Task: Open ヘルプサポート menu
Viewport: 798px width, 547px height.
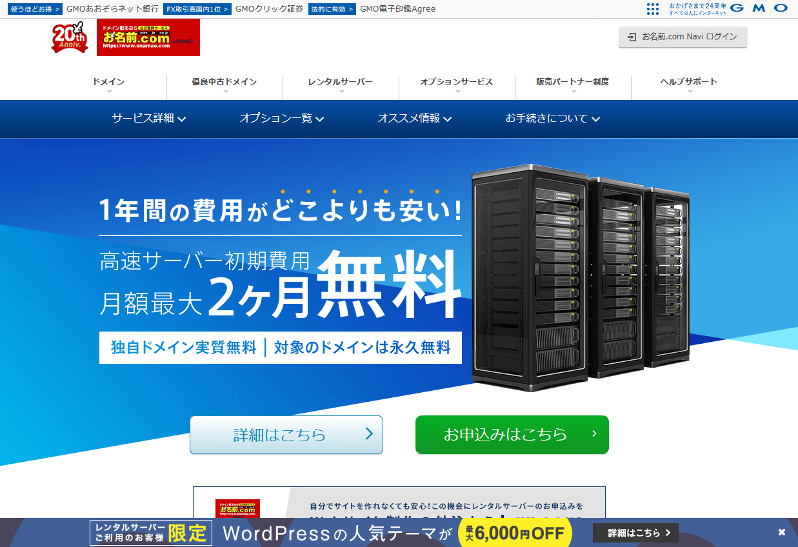Action: click(x=689, y=83)
